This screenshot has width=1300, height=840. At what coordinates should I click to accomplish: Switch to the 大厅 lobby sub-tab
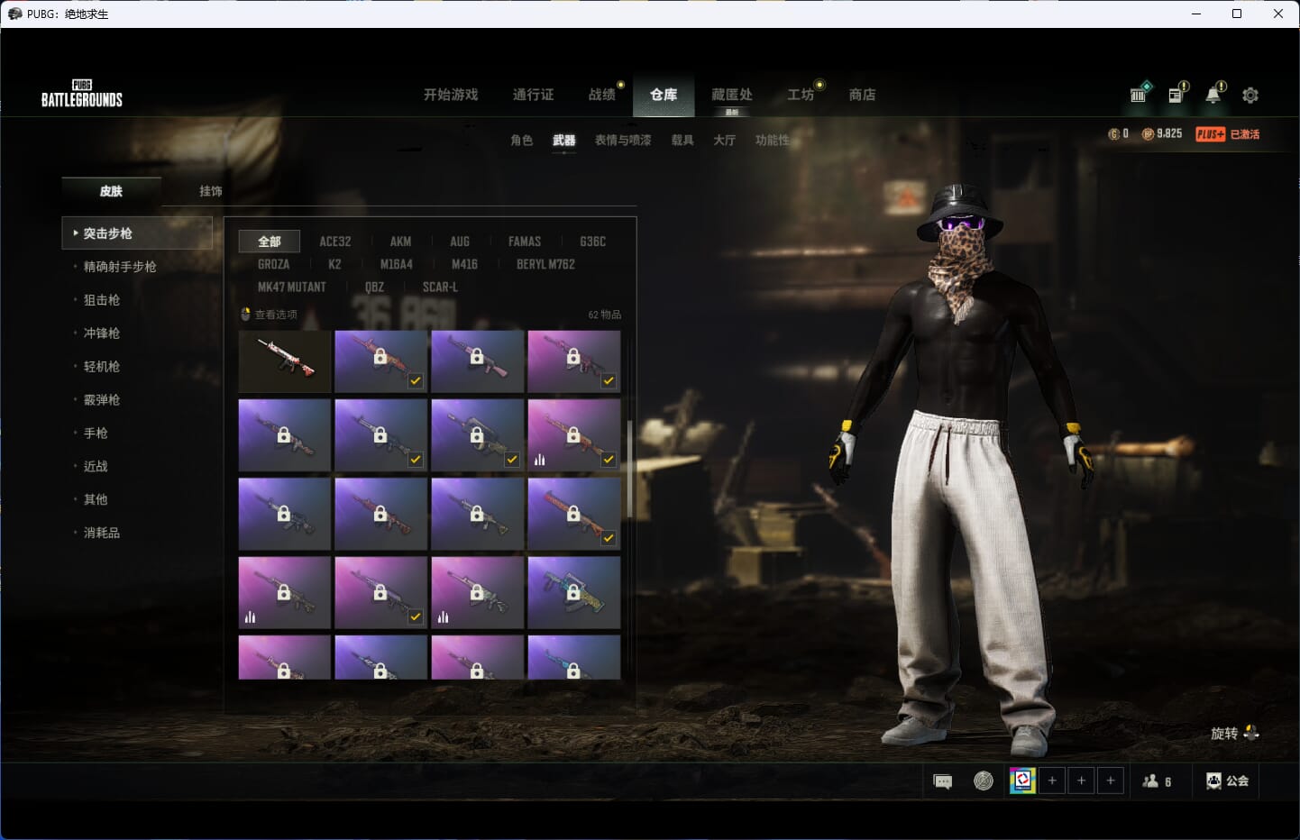tap(724, 141)
